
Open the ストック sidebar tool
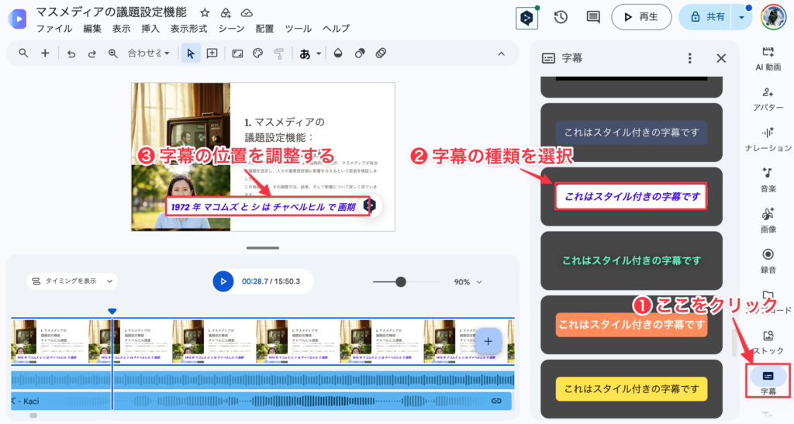[x=768, y=342]
